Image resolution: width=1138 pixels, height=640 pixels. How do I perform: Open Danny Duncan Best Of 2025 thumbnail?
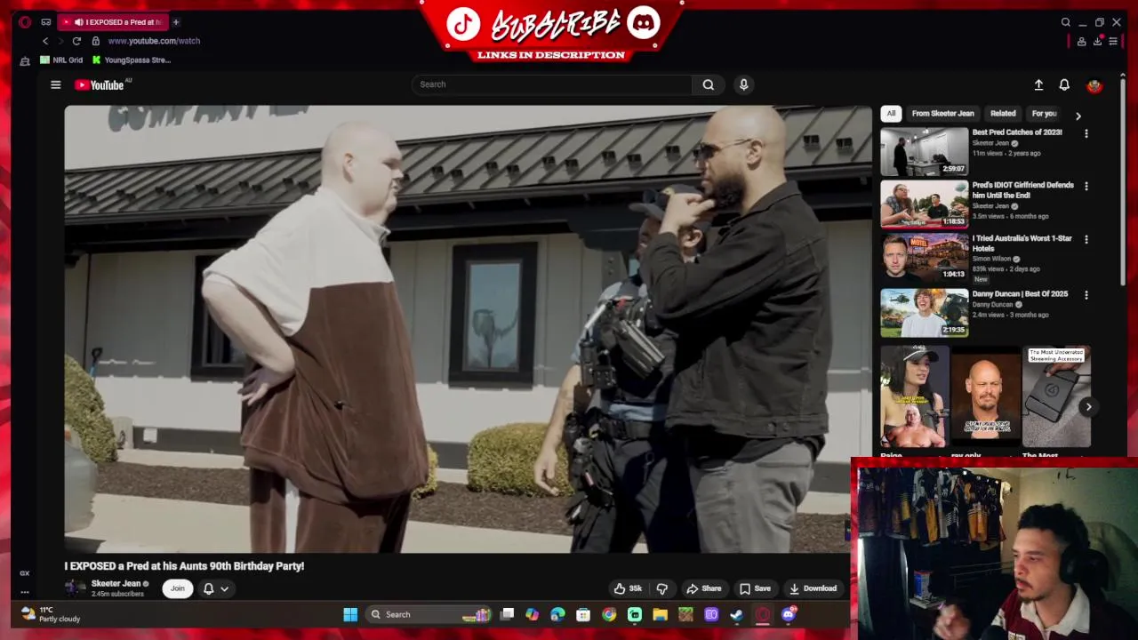tap(925, 313)
